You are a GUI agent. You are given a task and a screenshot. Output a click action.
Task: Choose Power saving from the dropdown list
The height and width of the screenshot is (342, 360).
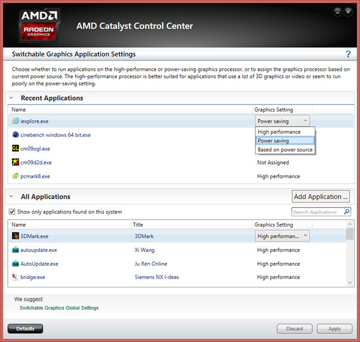pyautogui.click(x=285, y=141)
